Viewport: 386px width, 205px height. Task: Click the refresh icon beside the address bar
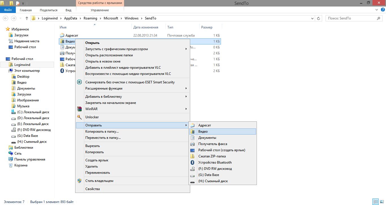coord(319,18)
